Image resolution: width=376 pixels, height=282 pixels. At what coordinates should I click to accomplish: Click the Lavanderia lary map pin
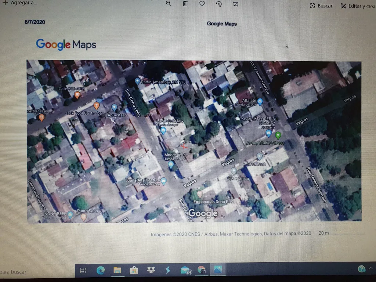coord(163,130)
